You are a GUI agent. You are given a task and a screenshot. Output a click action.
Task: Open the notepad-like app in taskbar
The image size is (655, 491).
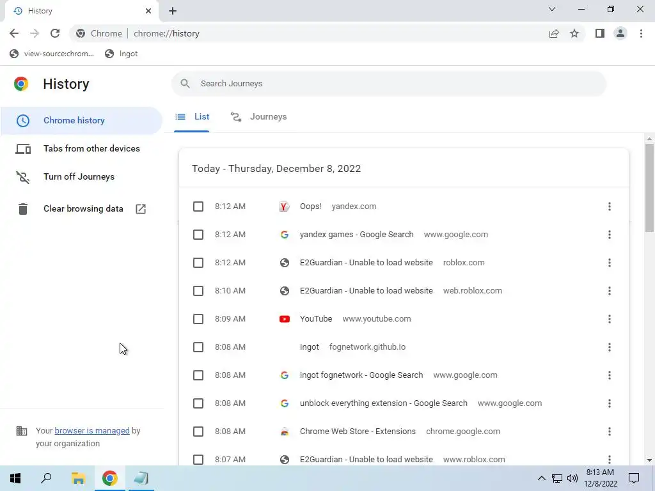point(141,478)
